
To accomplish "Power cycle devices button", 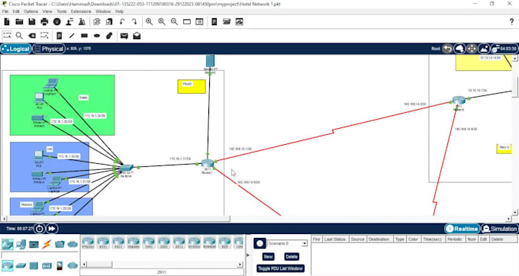I will click(x=40, y=229).
